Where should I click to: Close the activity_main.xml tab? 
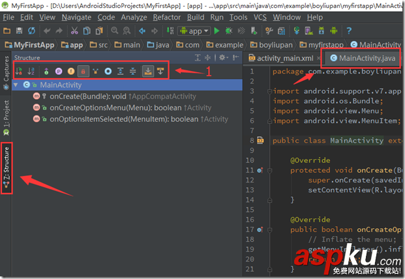point(319,58)
